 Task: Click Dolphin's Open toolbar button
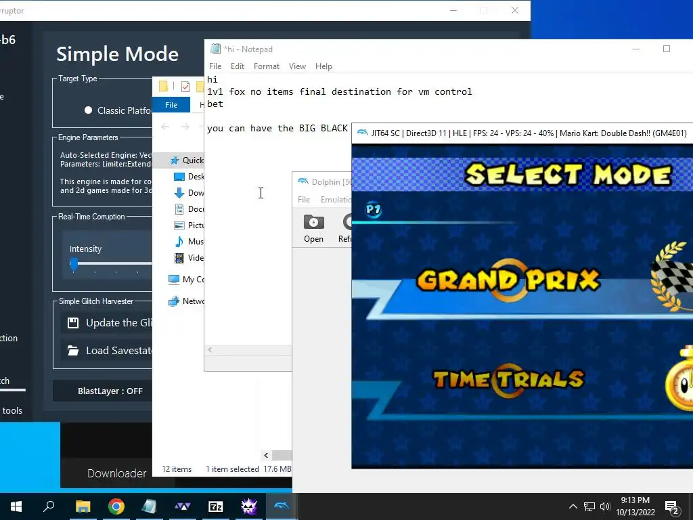[313, 228]
